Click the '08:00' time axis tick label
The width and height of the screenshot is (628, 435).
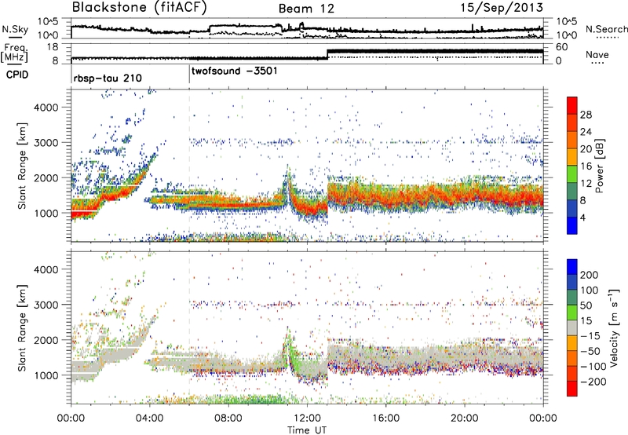pyautogui.click(x=228, y=419)
